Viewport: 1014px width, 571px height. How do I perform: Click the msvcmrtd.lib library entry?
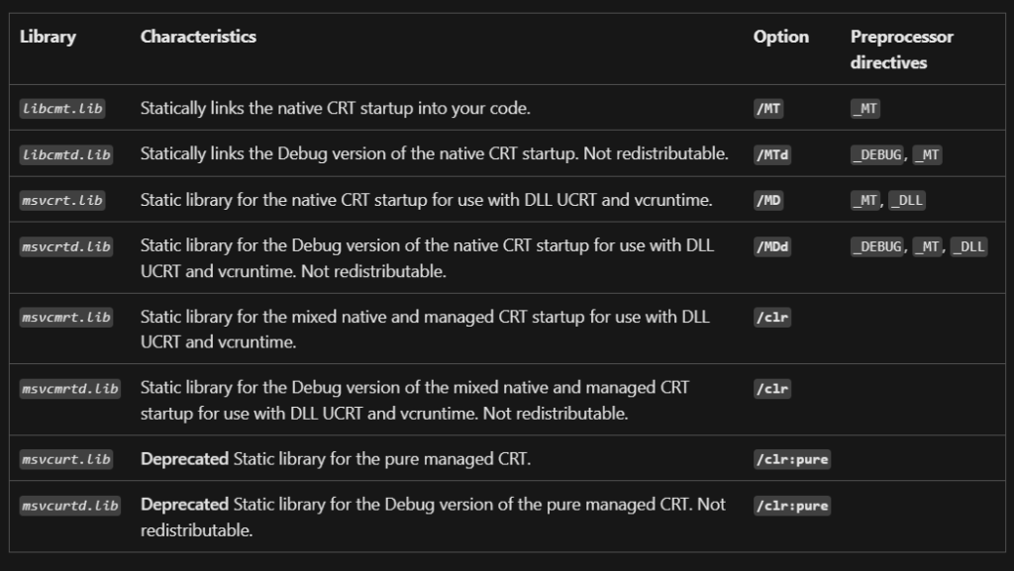pyautogui.click(x=69, y=388)
